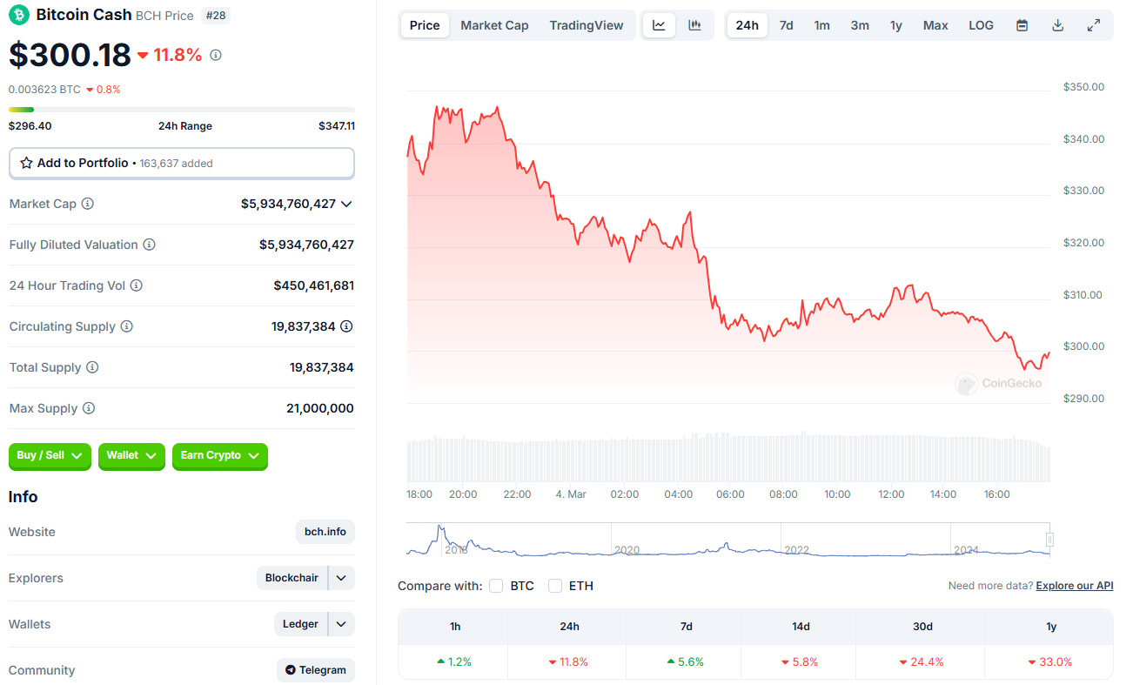Click the 30d 24.4% change cell
This screenshot has width=1133, height=685.
tap(921, 661)
